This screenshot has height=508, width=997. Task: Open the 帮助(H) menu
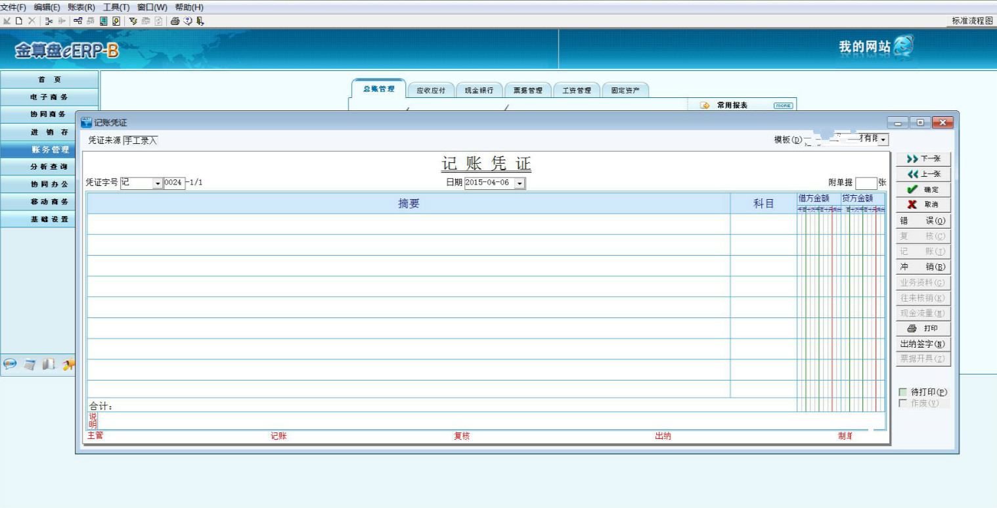click(189, 7)
